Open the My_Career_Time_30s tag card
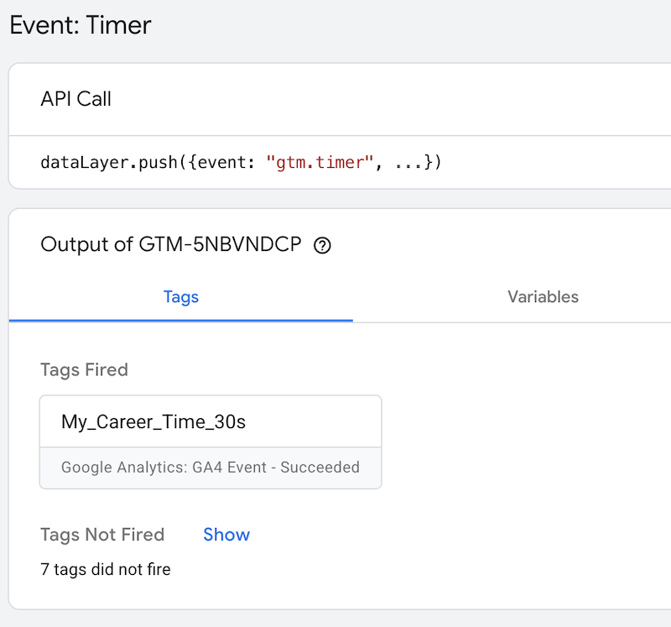 [x=153, y=421]
